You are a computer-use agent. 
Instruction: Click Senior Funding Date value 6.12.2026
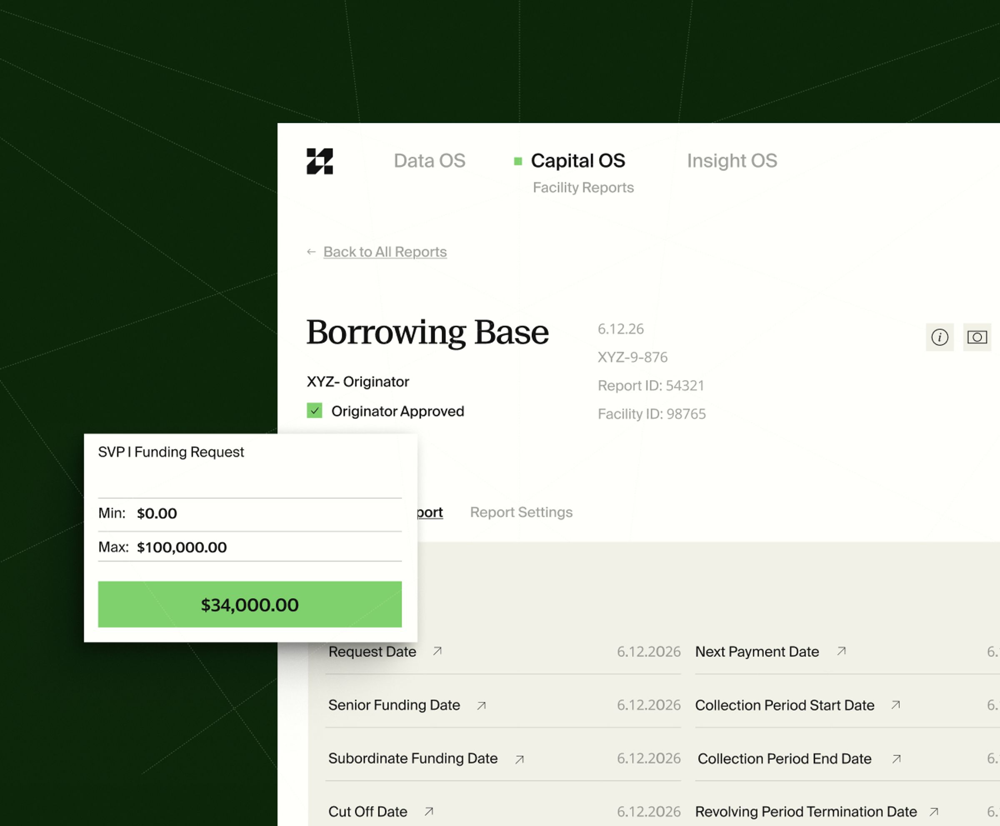pos(649,705)
